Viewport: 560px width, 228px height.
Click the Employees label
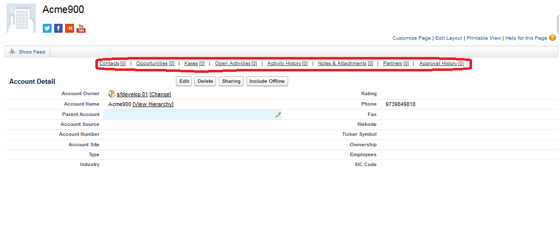pyautogui.click(x=363, y=155)
